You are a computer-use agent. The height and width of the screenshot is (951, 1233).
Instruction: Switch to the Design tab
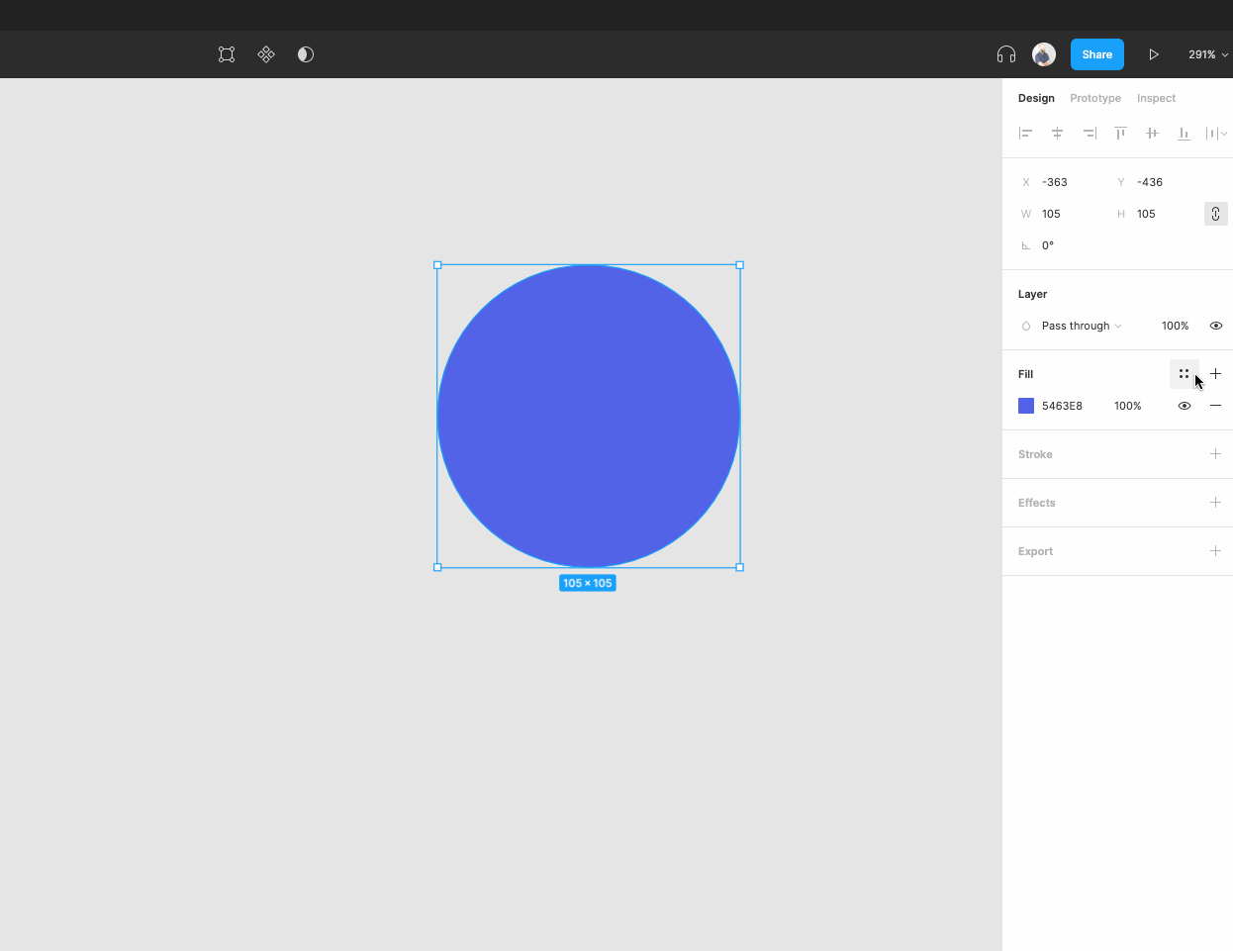pos(1036,98)
